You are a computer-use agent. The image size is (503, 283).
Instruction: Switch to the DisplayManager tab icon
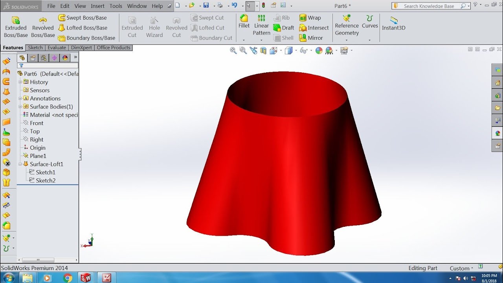[65, 58]
